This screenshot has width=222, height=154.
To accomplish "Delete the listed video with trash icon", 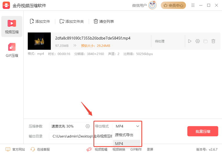I will pyautogui.click(x=213, y=41).
